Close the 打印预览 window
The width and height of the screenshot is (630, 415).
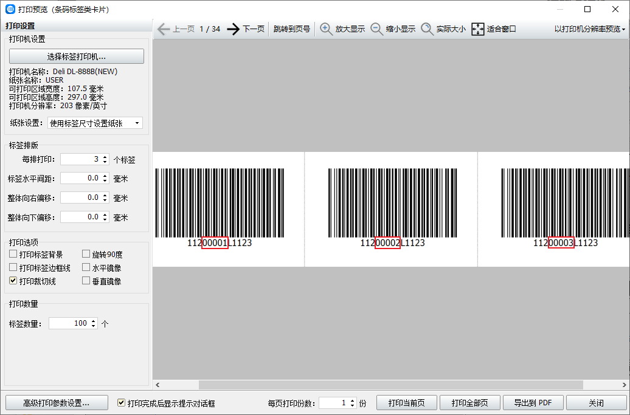(615, 9)
